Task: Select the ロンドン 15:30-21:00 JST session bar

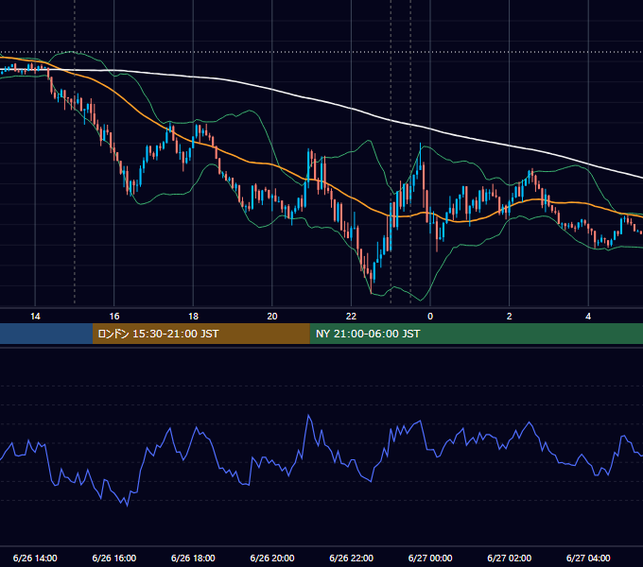Action: pos(200,334)
